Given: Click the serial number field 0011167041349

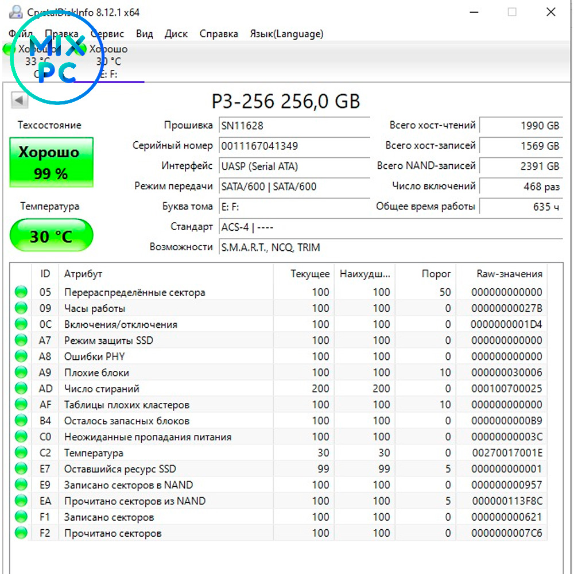Looking at the screenshot, I should [x=294, y=146].
